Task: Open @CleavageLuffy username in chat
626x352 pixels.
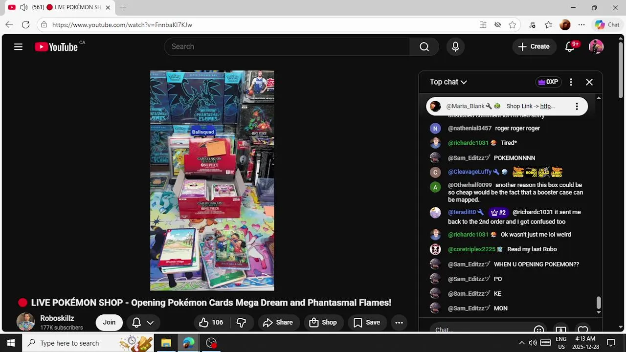Action: [x=469, y=172]
